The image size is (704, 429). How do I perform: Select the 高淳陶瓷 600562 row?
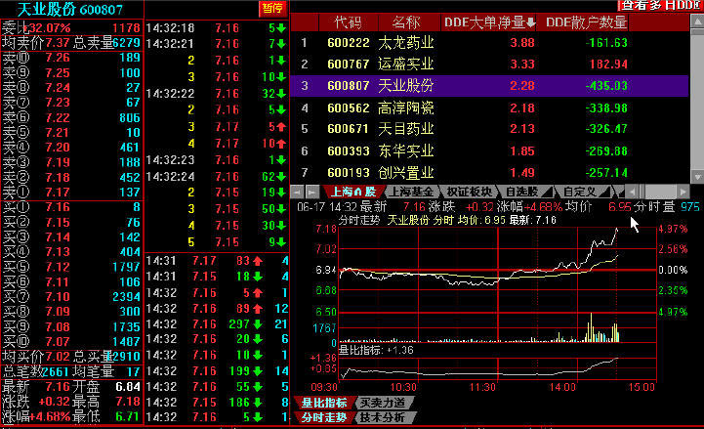[x=410, y=107]
